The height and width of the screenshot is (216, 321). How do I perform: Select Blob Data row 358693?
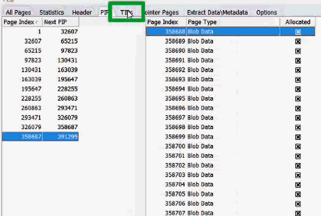click(x=231, y=79)
